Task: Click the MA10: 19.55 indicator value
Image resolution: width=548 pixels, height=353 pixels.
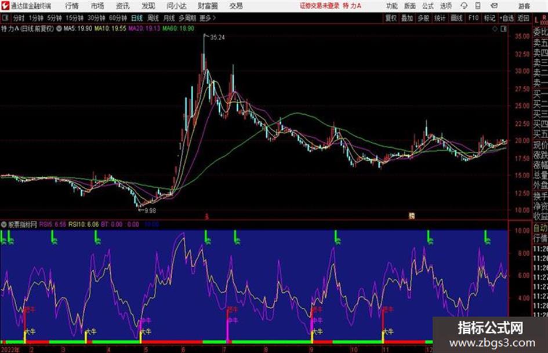Action: point(110,28)
